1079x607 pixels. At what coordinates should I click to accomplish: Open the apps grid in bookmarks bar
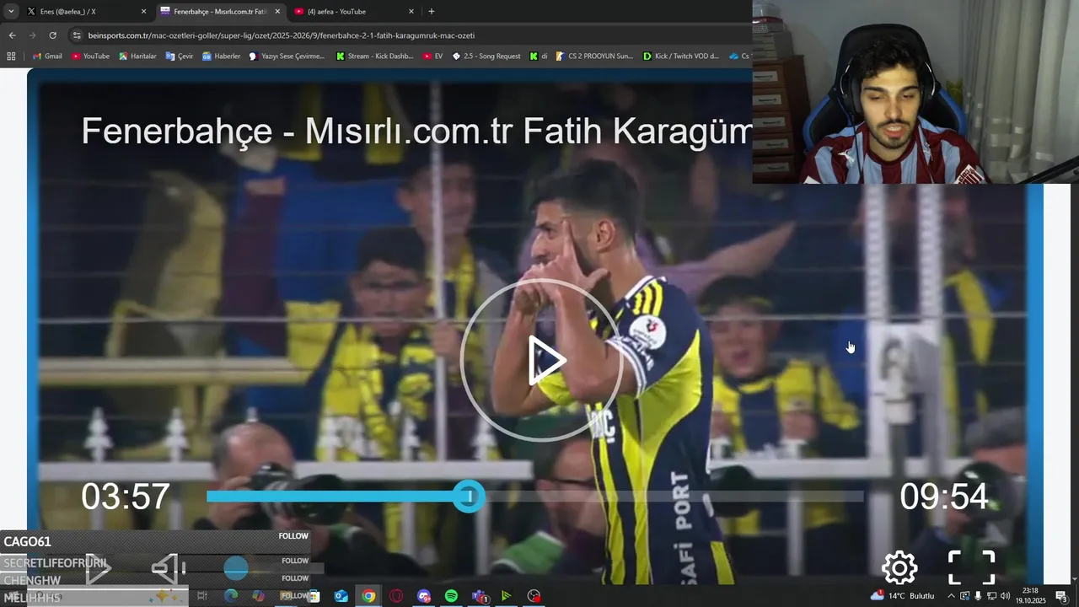click(x=11, y=56)
